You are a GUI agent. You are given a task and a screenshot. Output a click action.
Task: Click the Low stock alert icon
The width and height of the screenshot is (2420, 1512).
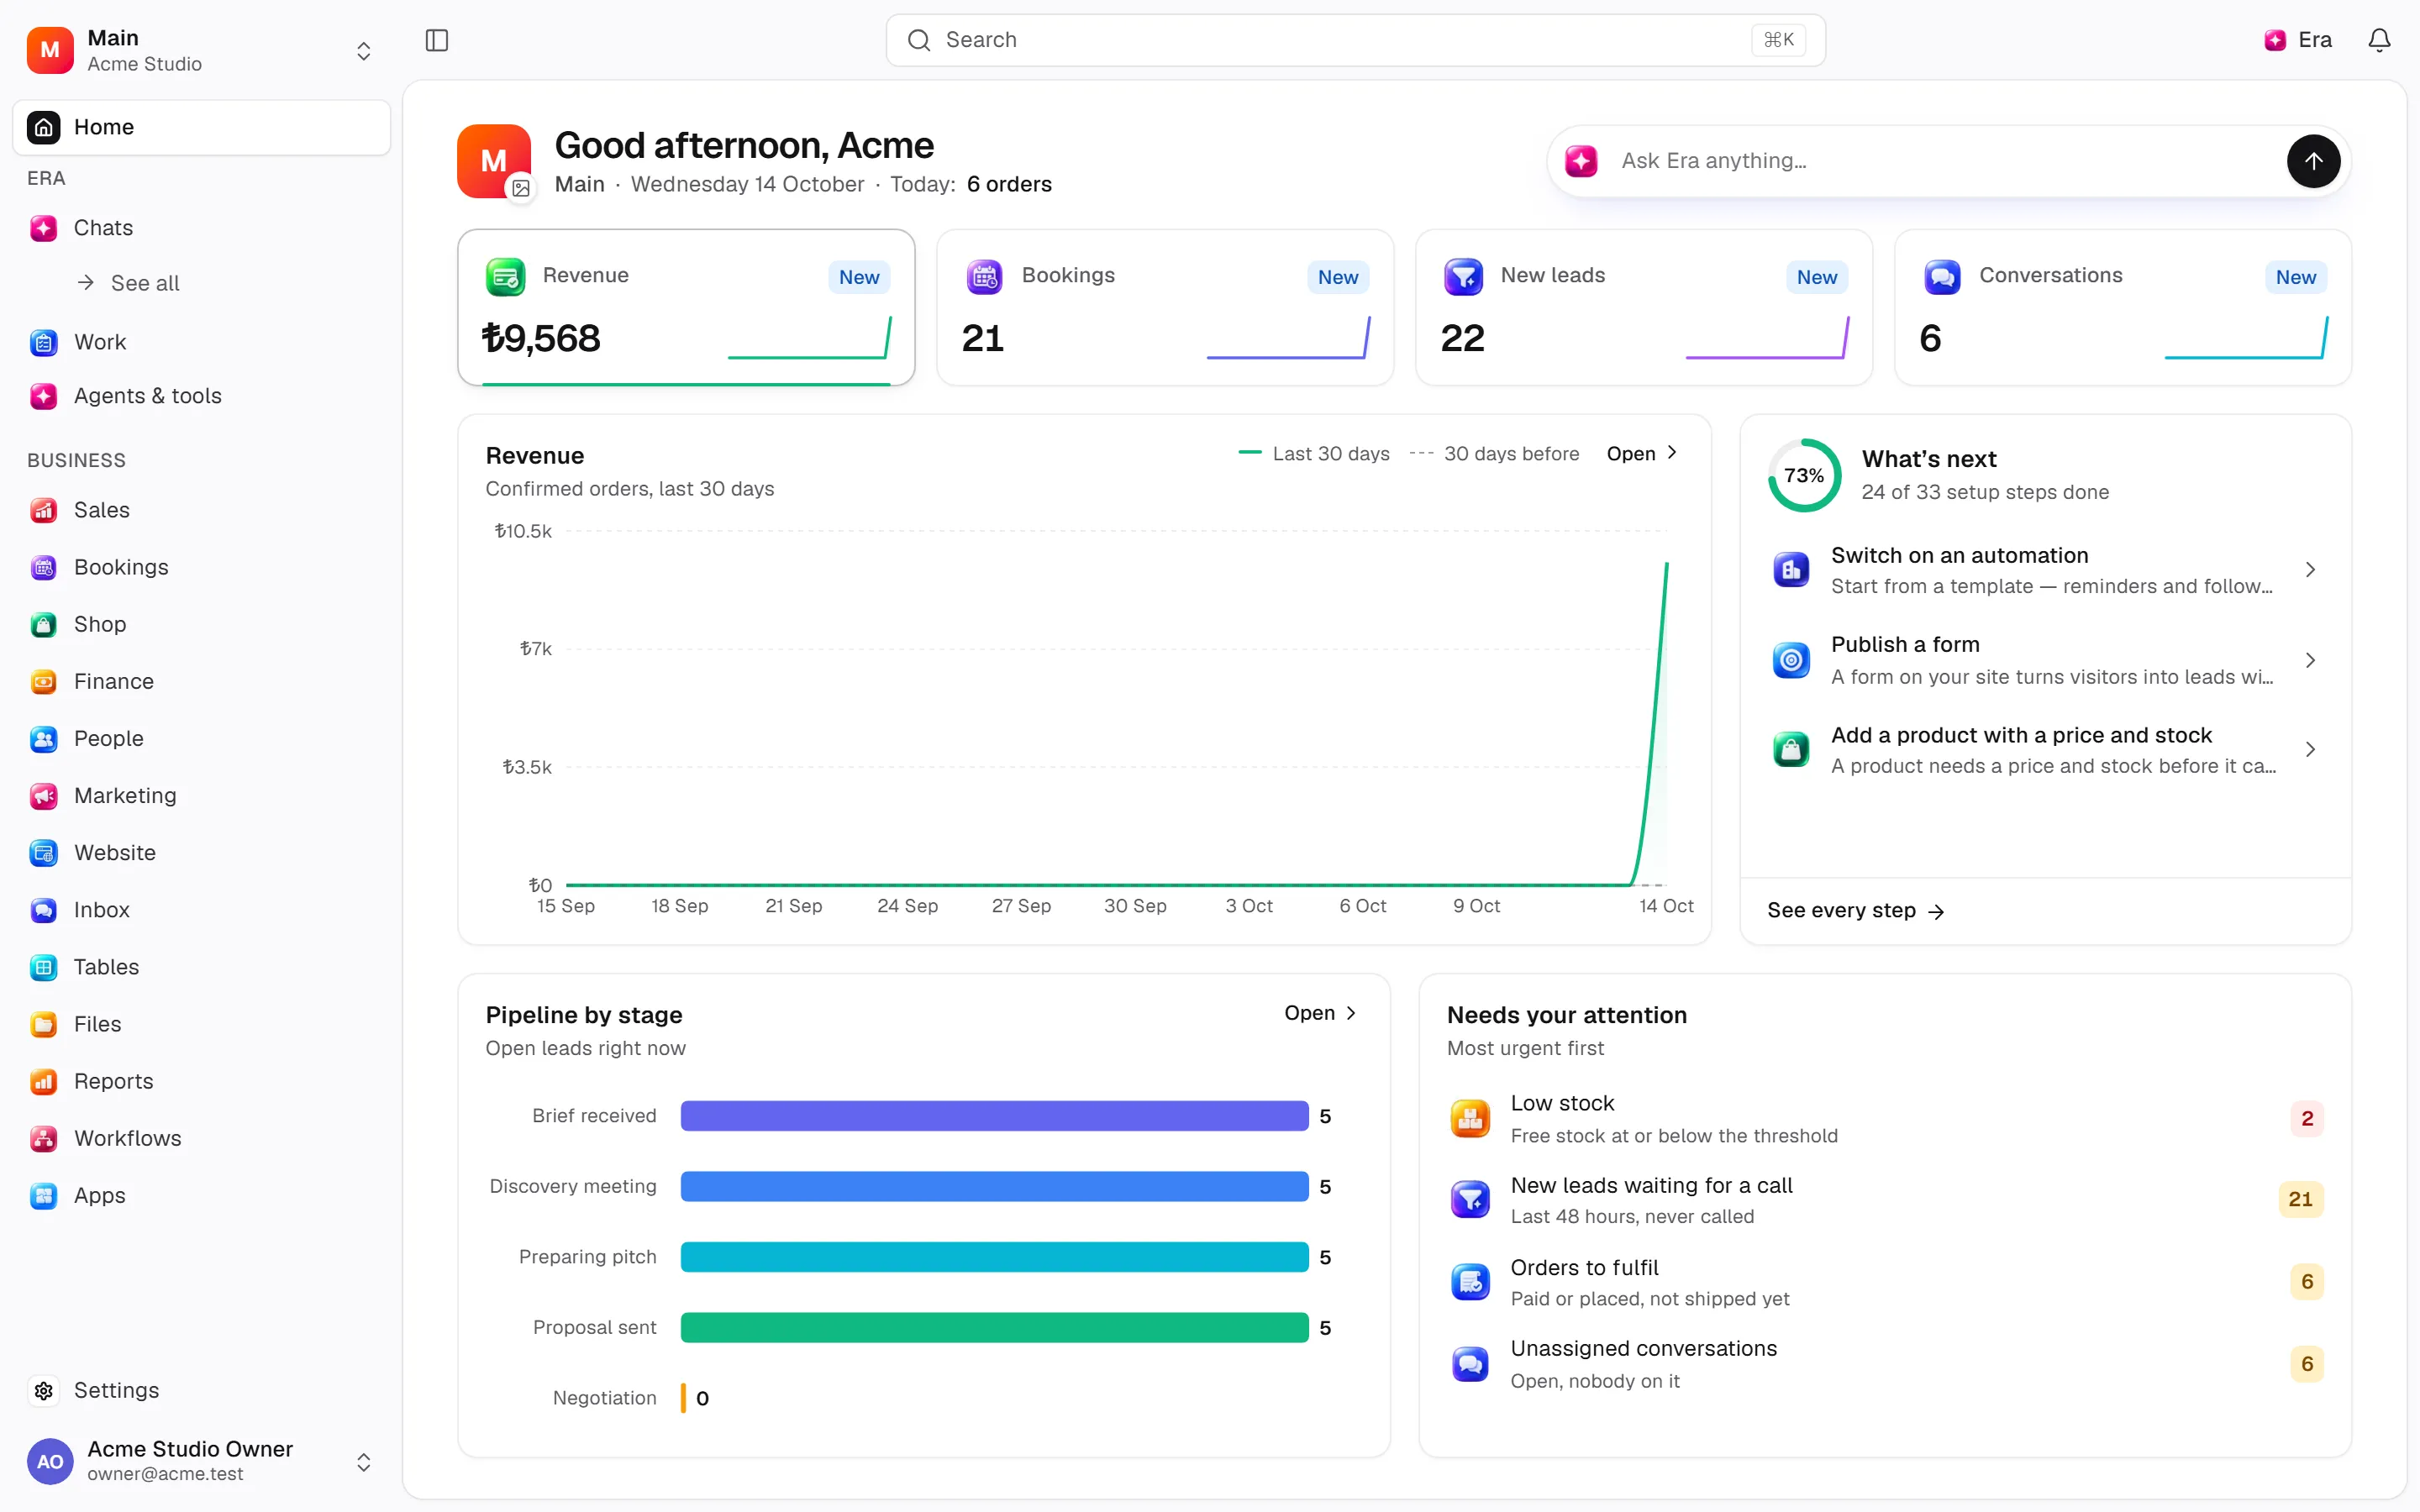pyautogui.click(x=1470, y=1118)
